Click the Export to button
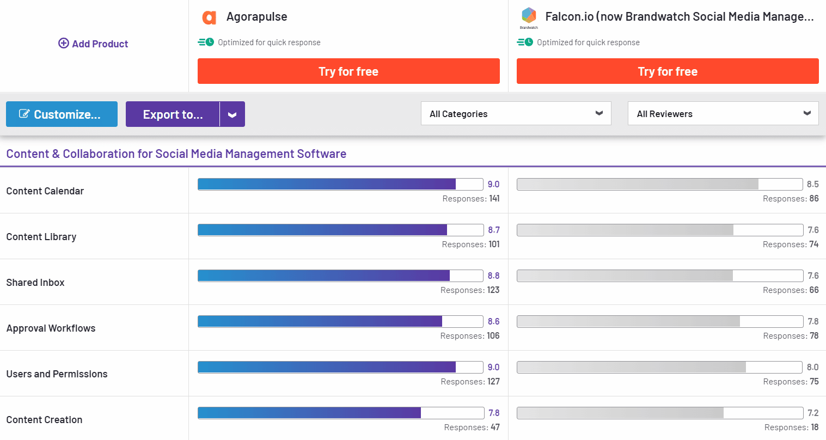This screenshot has height=440, width=826. coord(173,114)
